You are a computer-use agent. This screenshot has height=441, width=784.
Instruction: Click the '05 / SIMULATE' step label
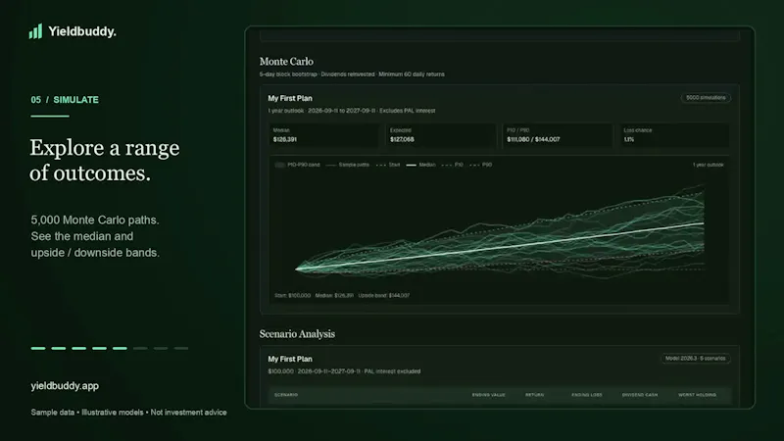65,100
